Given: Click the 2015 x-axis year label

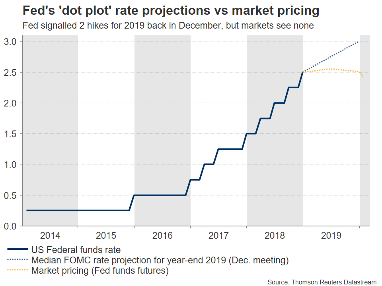Looking at the screenshot, I should point(106,236).
